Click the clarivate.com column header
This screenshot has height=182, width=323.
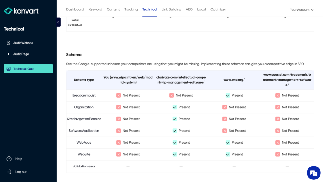(181, 80)
